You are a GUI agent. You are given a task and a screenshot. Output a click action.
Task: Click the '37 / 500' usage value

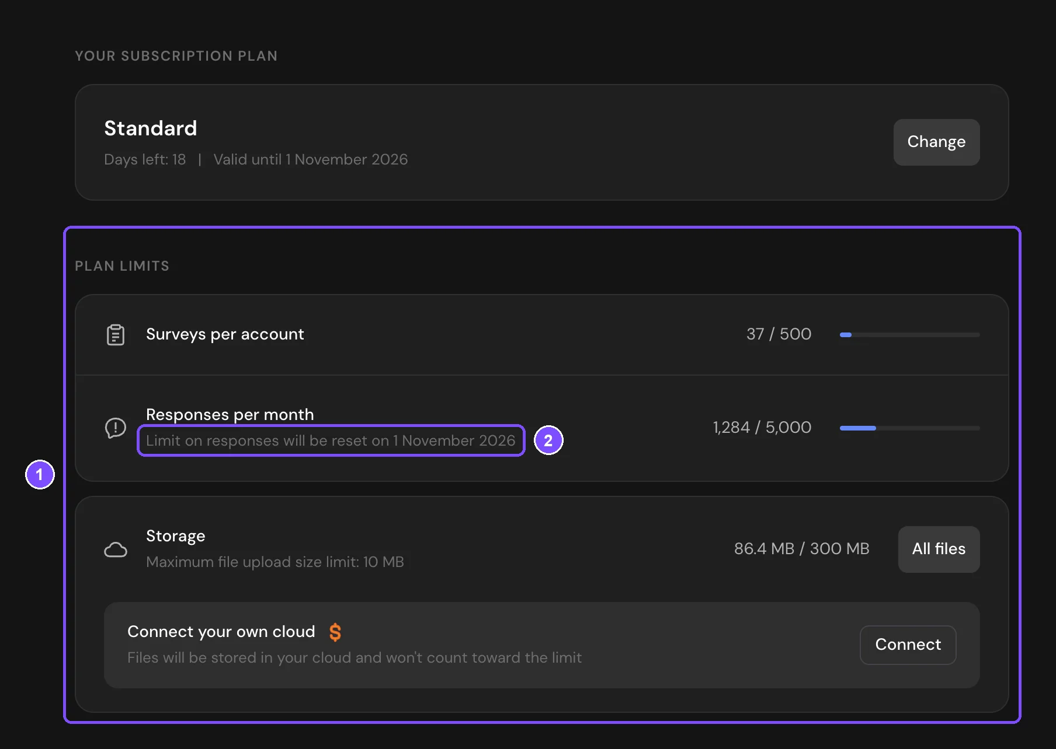point(779,334)
